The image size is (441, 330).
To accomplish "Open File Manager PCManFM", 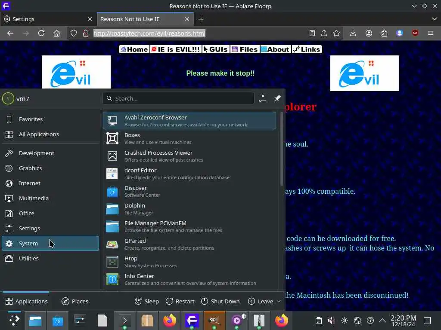I will 189,227.
